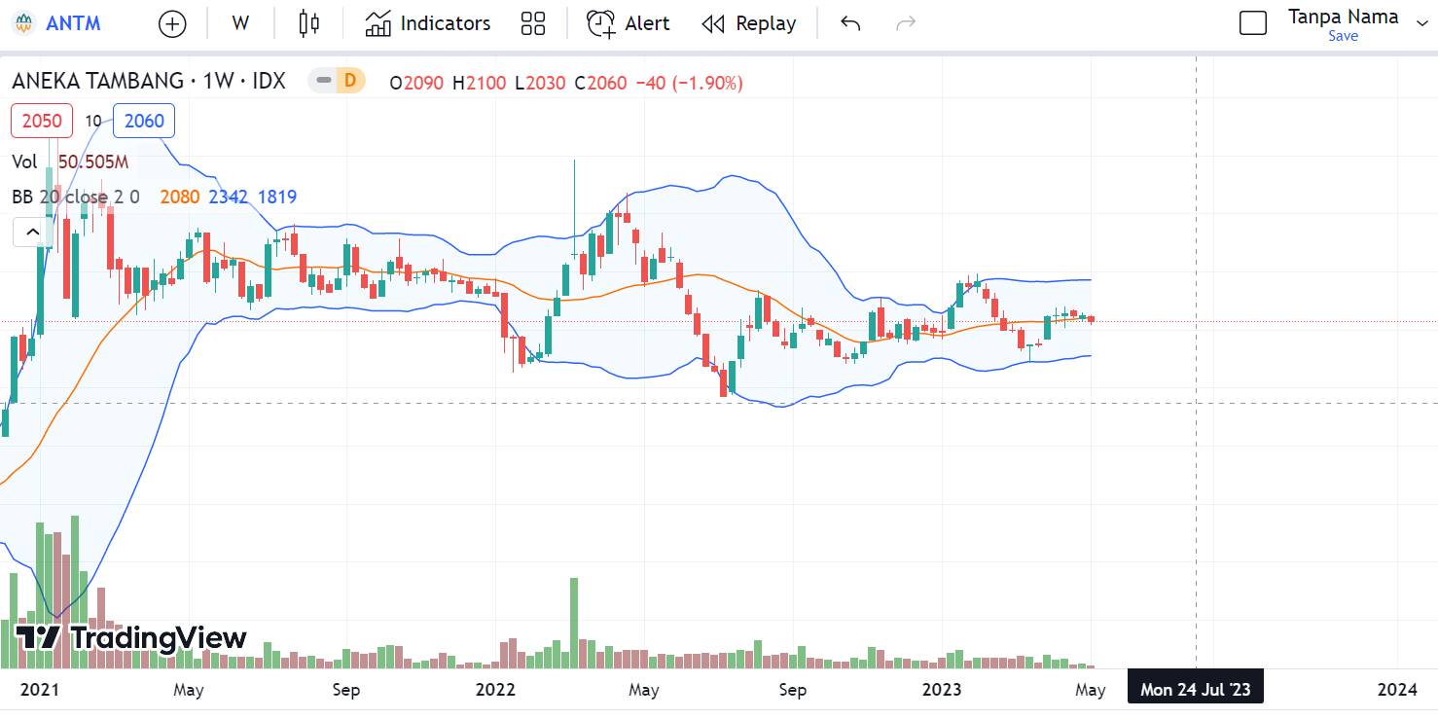The width and height of the screenshot is (1438, 719).
Task: Click the 10 spread value
Action: point(93,121)
